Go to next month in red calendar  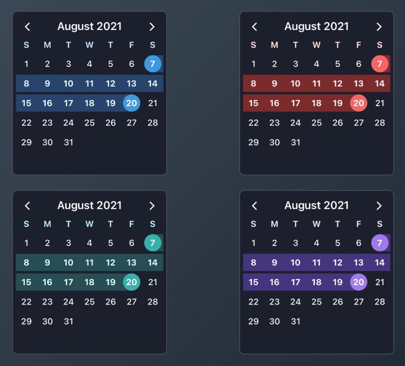[x=379, y=27]
